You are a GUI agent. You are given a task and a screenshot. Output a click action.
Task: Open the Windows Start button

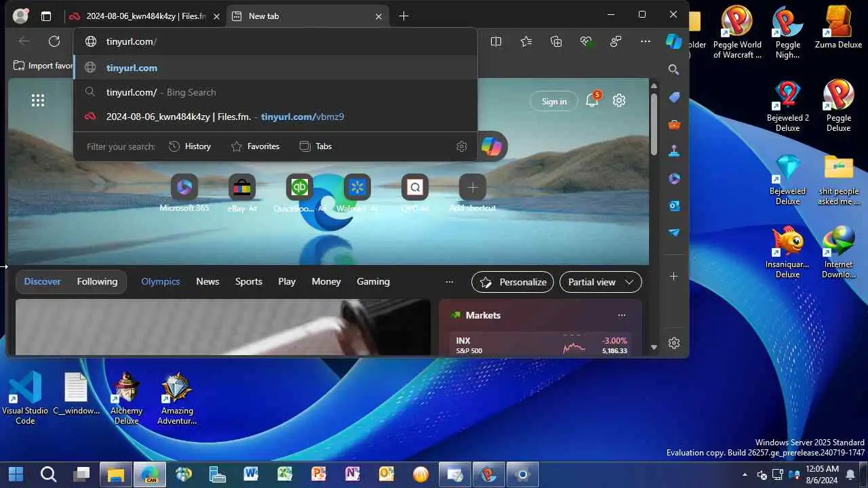[x=16, y=474]
